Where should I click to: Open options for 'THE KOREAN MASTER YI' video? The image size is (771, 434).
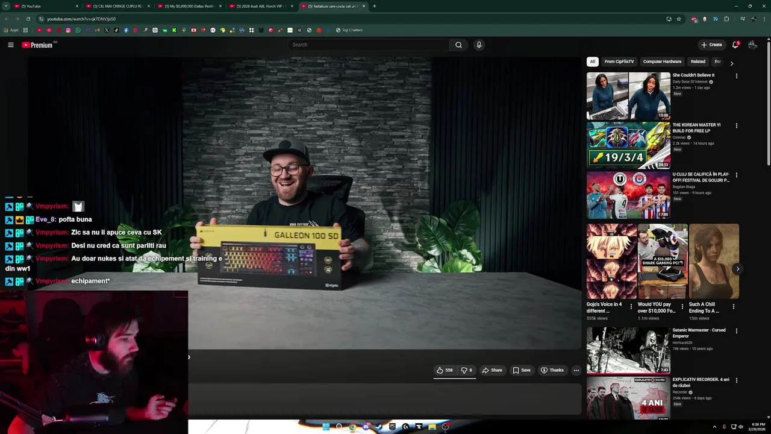click(736, 125)
